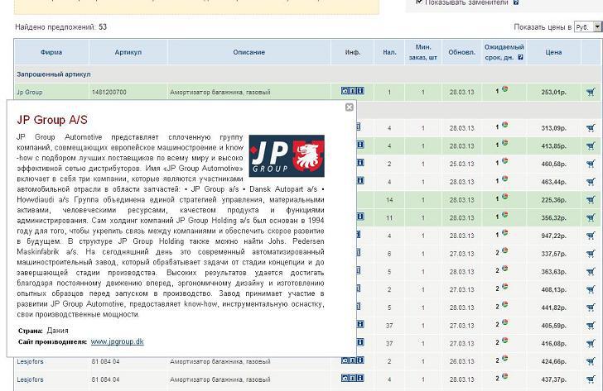The height and width of the screenshot is (391, 603).
Task: Click help icon beside Ожидаемый срок header
Action: click(521, 57)
